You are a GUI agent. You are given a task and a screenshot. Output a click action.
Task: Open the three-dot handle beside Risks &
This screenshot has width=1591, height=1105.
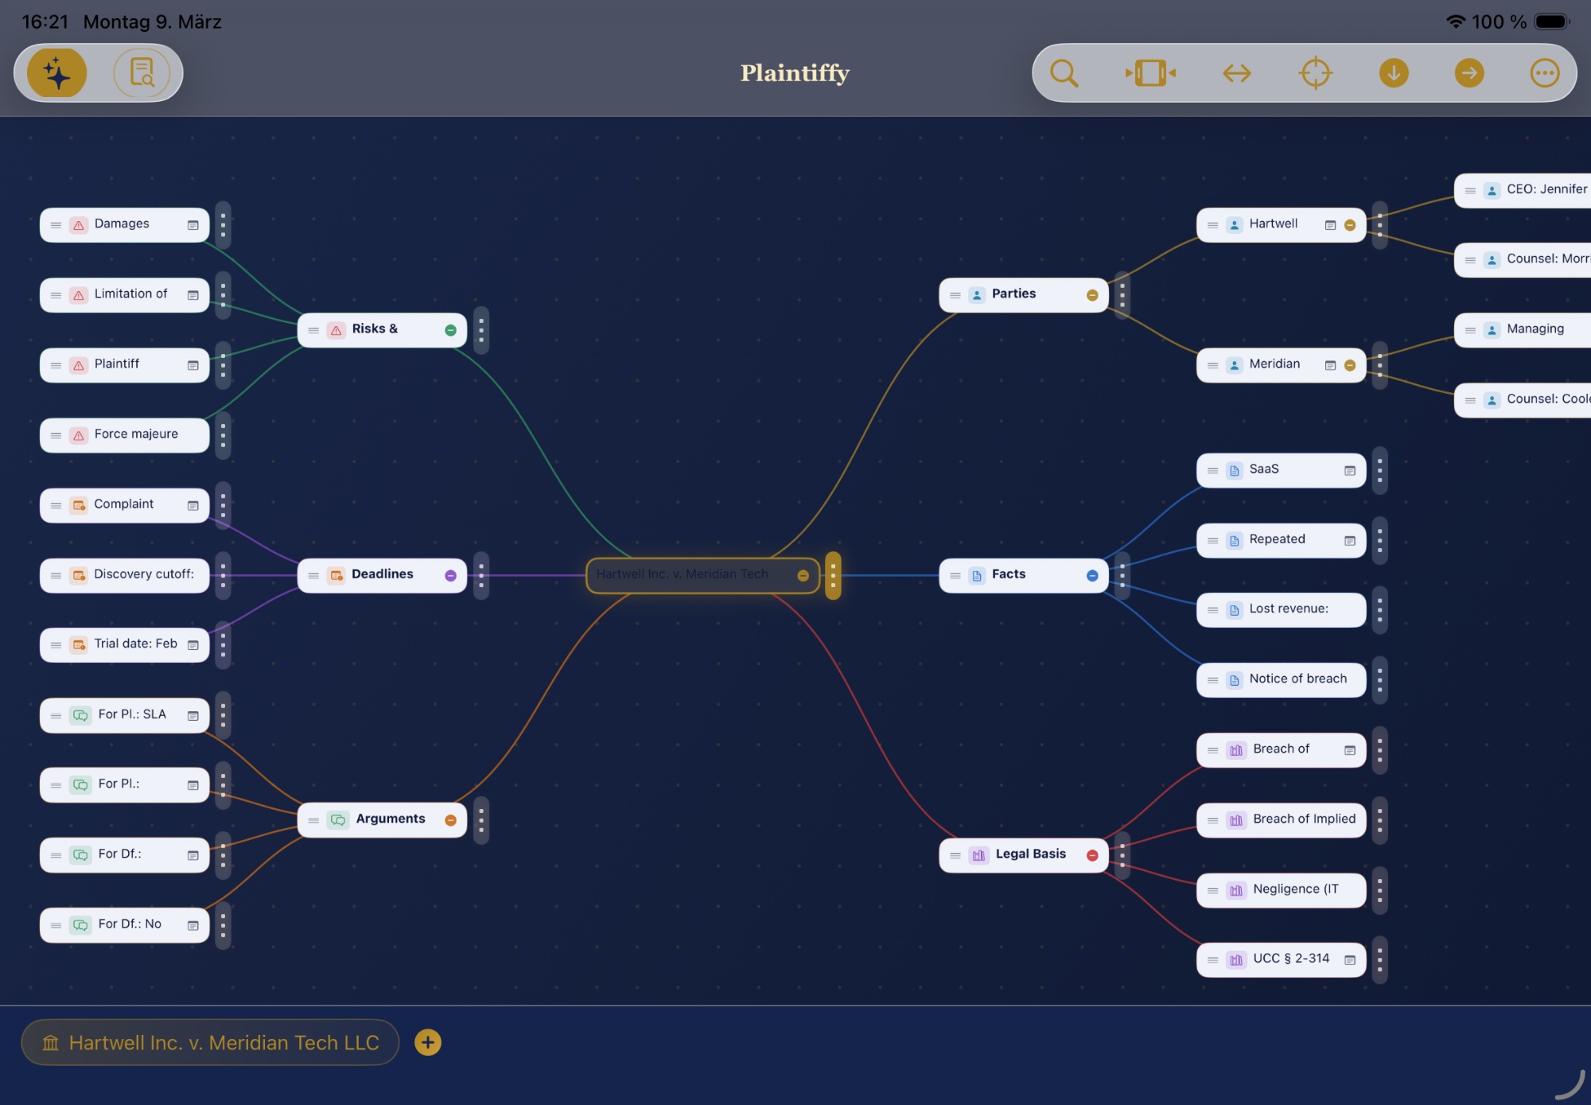click(x=480, y=329)
